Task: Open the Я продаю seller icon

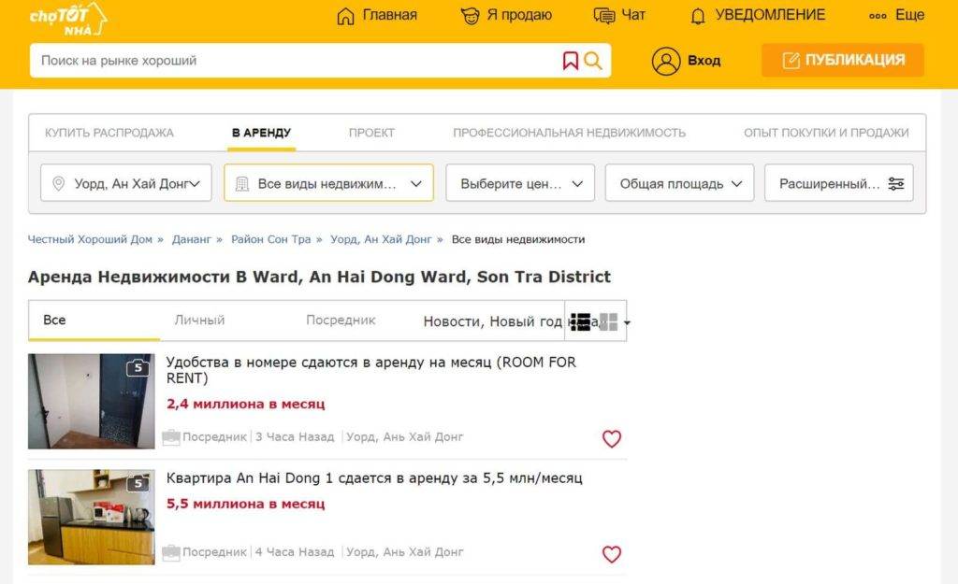Action: click(x=470, y=16)
